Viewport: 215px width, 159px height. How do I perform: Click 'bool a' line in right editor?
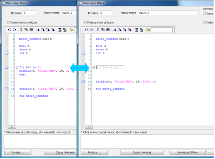tap(101, 46)
